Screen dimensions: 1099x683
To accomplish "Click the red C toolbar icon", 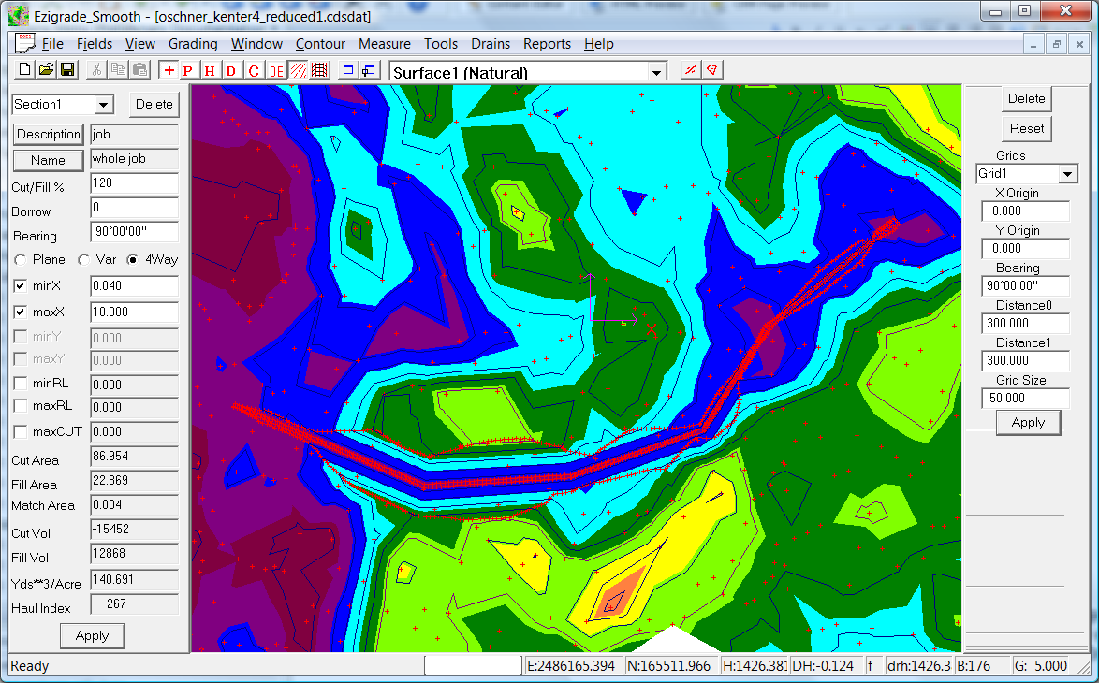I will pos(254,71).
